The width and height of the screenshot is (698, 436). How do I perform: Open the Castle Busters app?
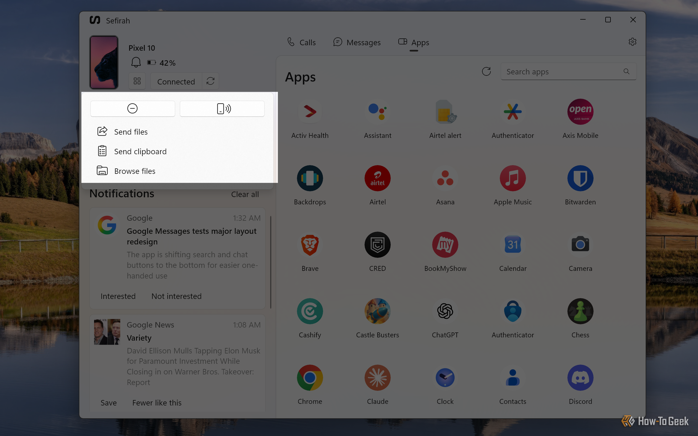click(x=377, y=318)
